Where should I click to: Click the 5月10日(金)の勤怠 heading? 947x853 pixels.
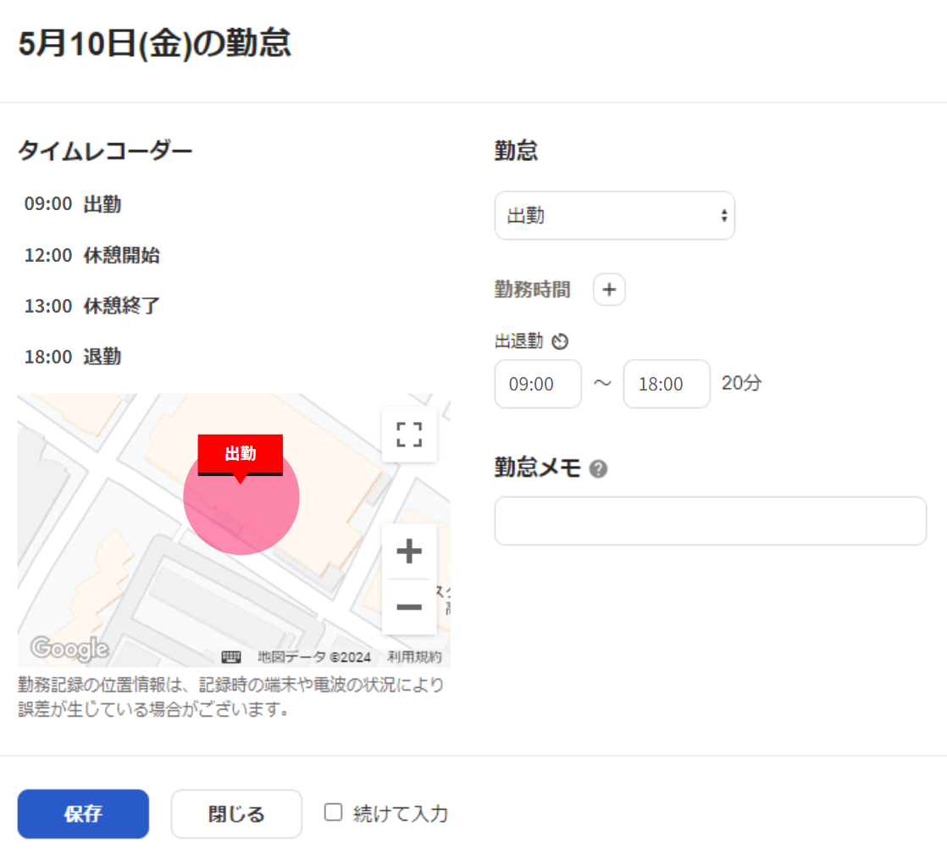[x=155, y=44]
